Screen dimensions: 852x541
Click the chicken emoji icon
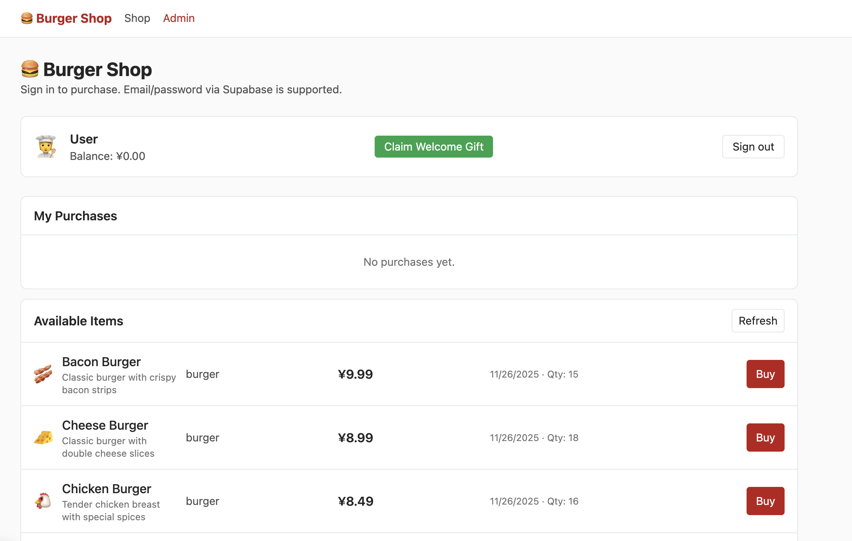coord(43,501)
